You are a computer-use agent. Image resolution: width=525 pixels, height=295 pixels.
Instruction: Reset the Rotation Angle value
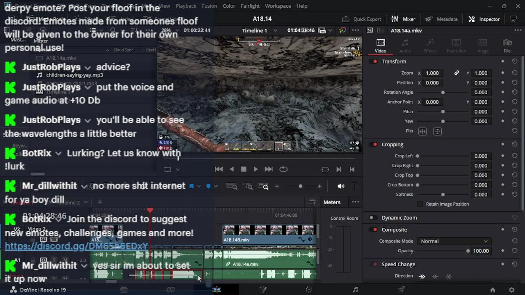514,92
